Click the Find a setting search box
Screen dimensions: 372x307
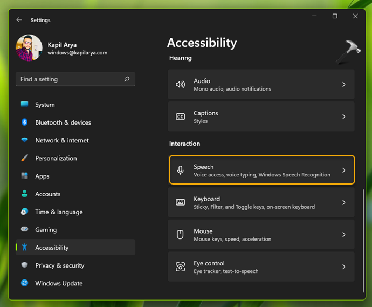[x=70, y=79]
